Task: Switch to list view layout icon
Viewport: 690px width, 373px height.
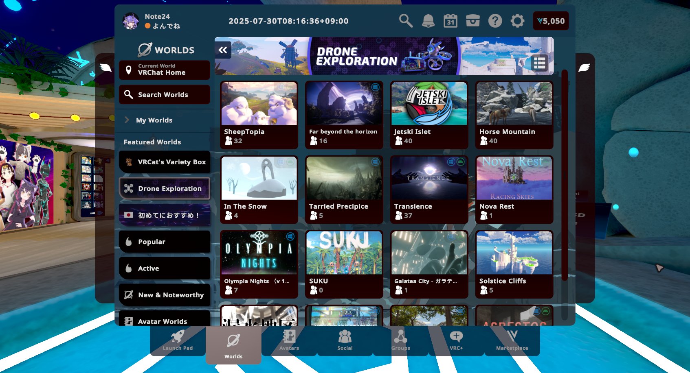Action: click(x=539, y=63)
